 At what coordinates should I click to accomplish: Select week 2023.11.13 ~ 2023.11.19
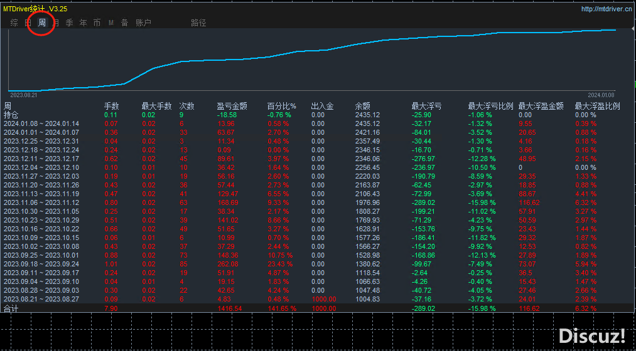point(41,194)
